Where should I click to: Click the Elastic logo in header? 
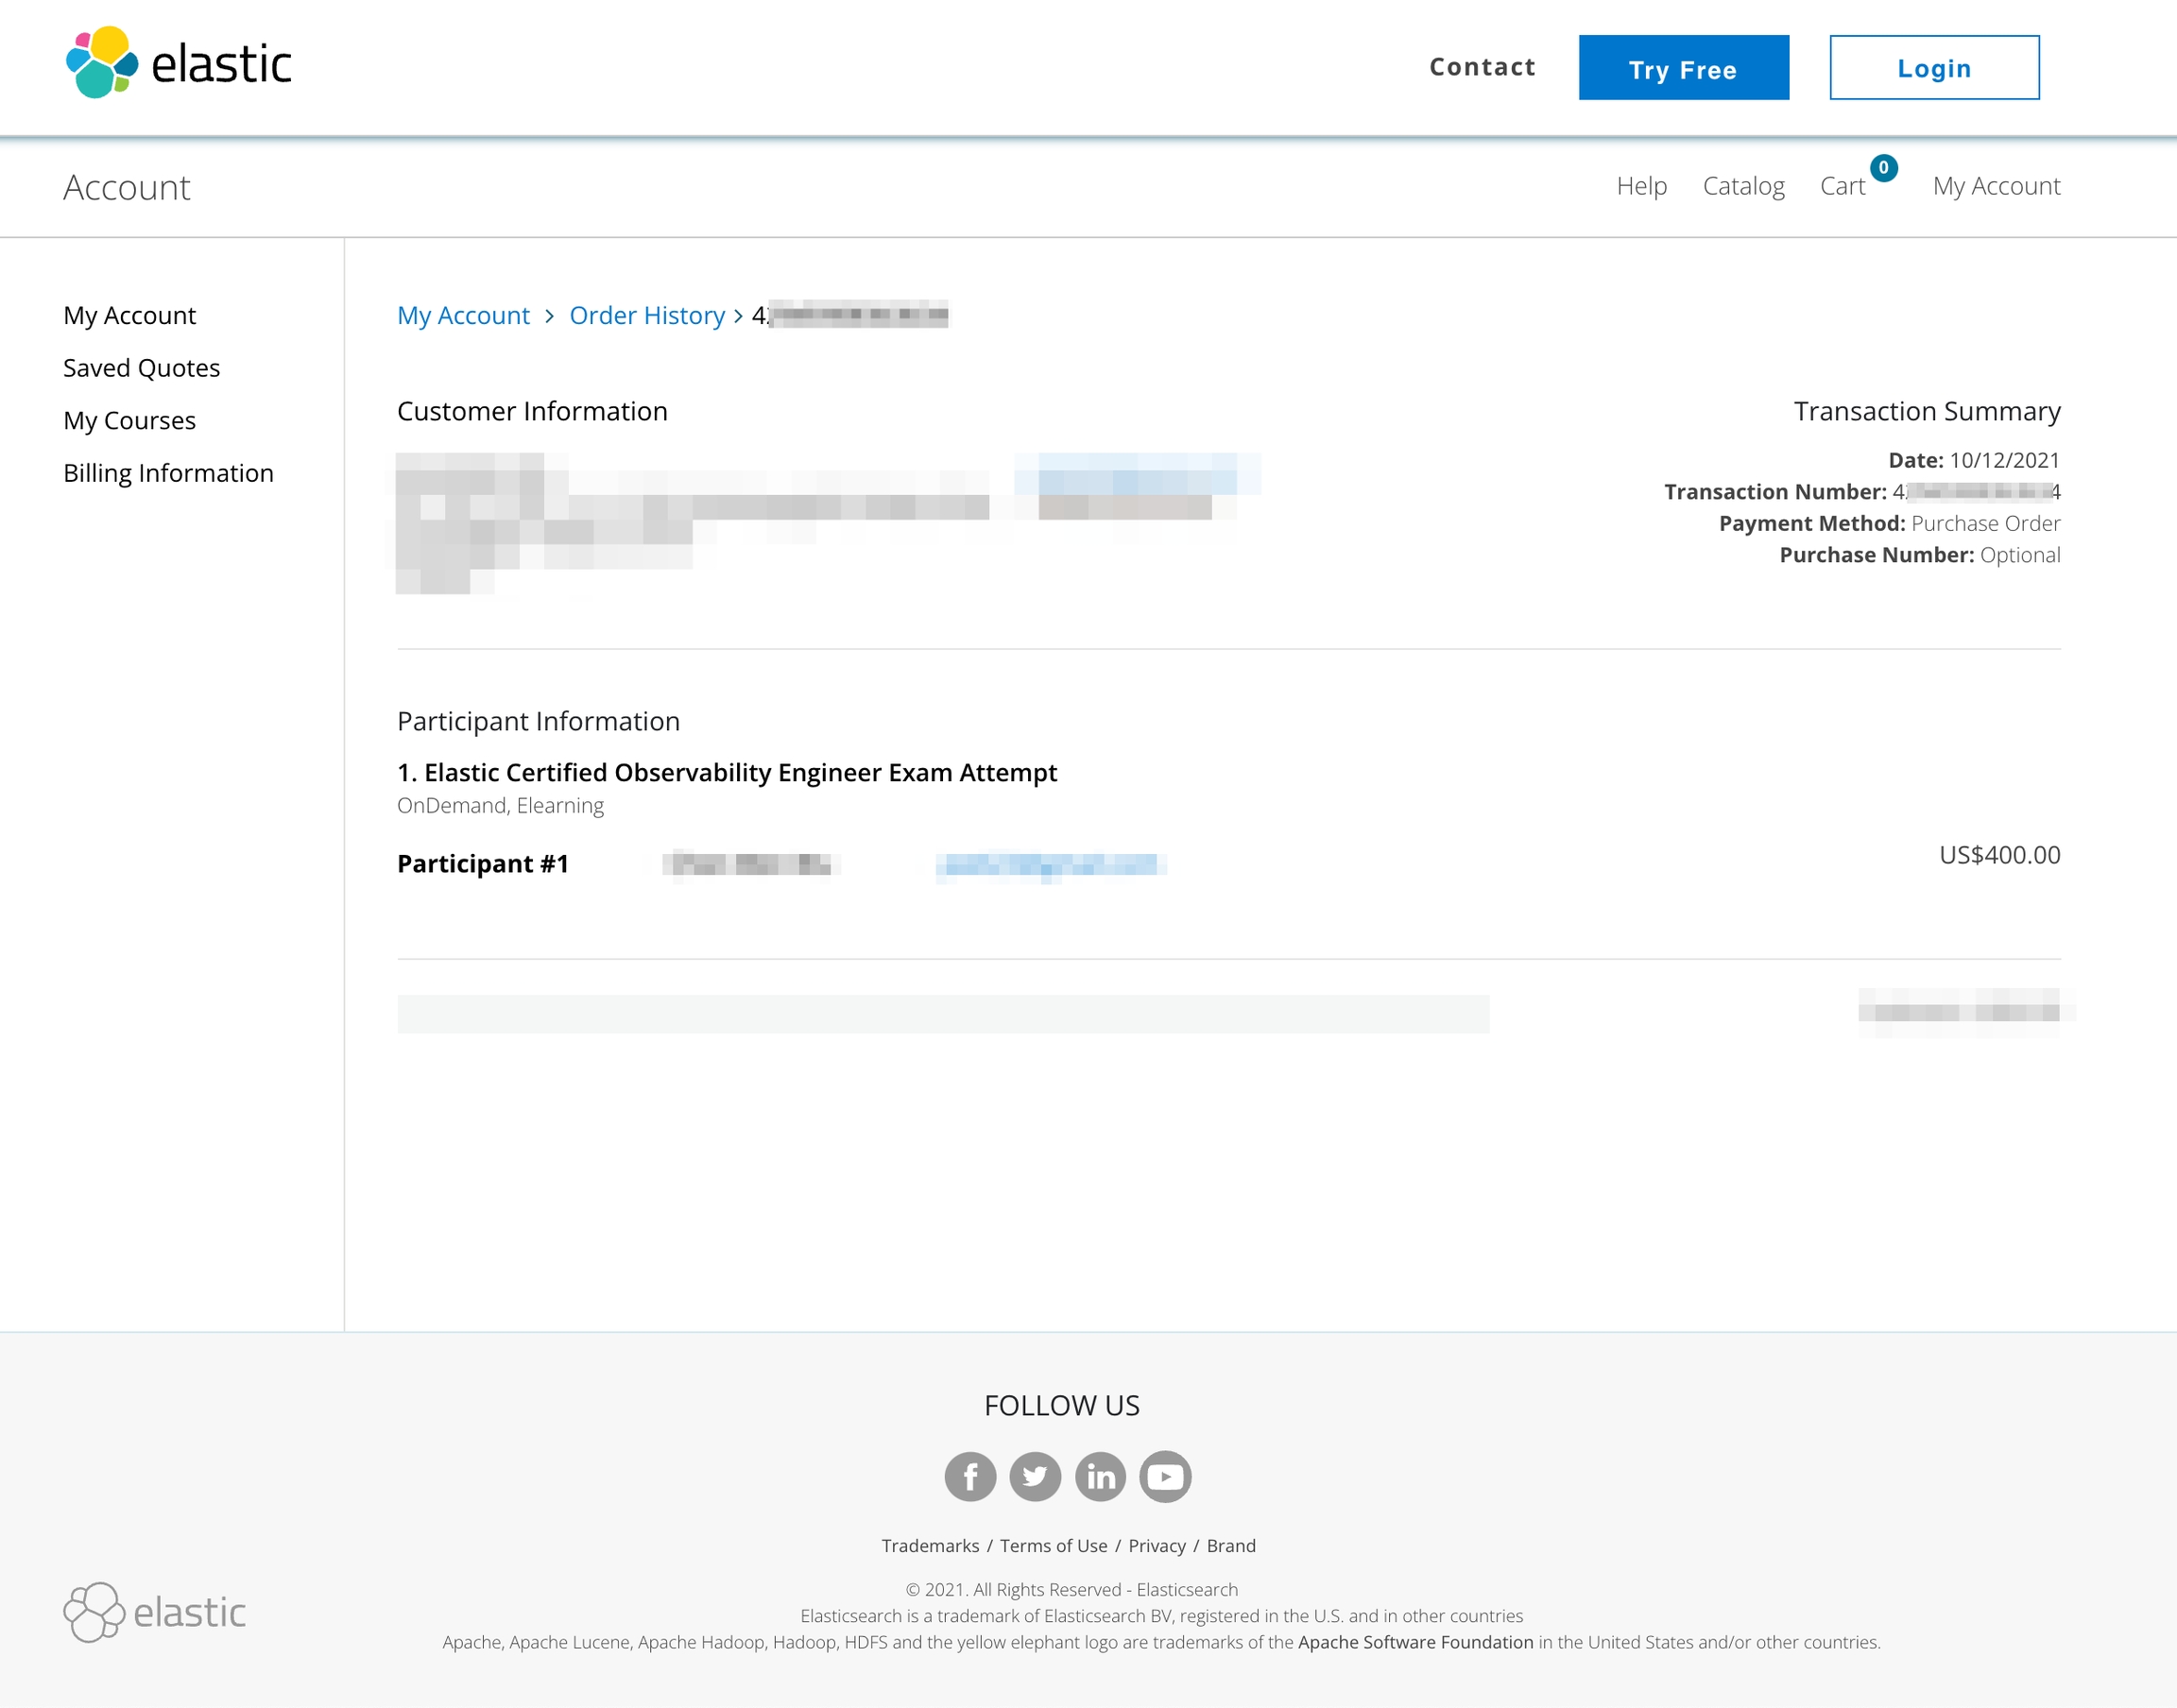178,63
